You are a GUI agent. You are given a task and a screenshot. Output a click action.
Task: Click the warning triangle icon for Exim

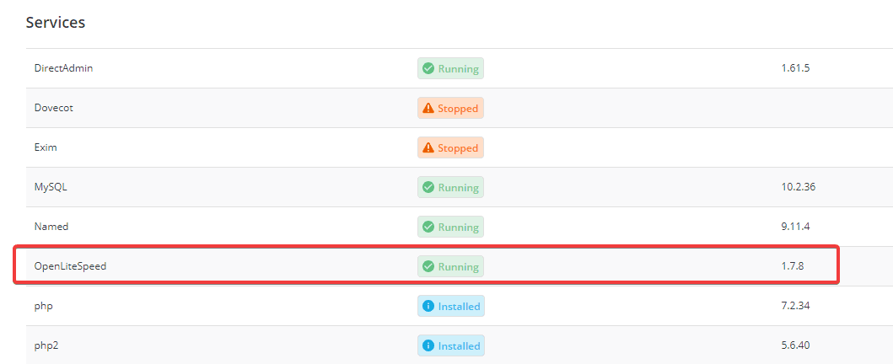tap(428, 147)
